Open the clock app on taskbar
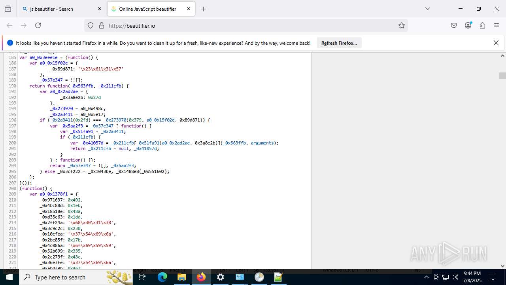Screen dimensions: 506x285 259,277
